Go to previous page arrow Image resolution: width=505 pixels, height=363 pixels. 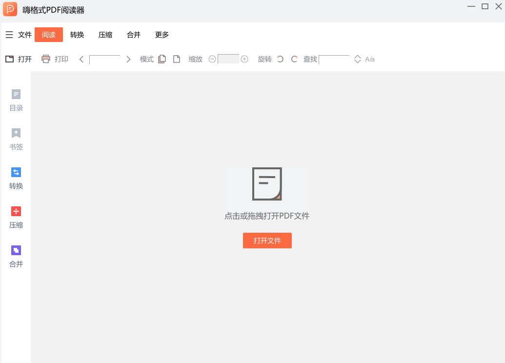(81, 59)
